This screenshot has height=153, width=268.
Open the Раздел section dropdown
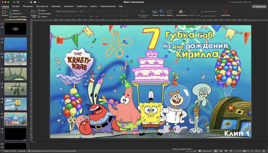coord(43,17)
